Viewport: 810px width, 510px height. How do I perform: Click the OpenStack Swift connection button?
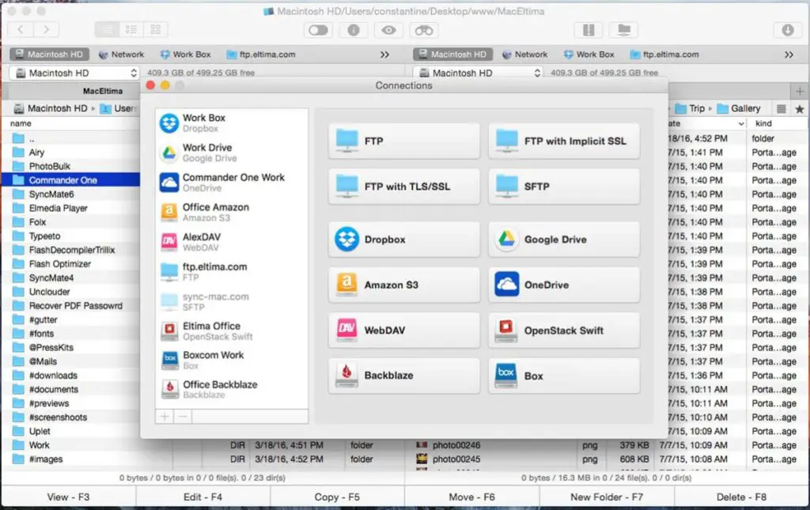tap(564, 331)
